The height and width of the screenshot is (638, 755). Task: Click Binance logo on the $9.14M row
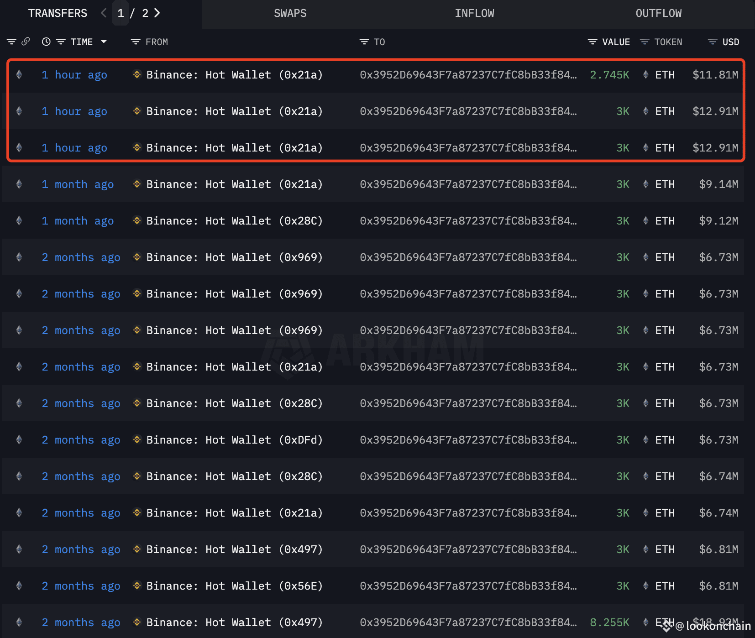coord(137,184)
